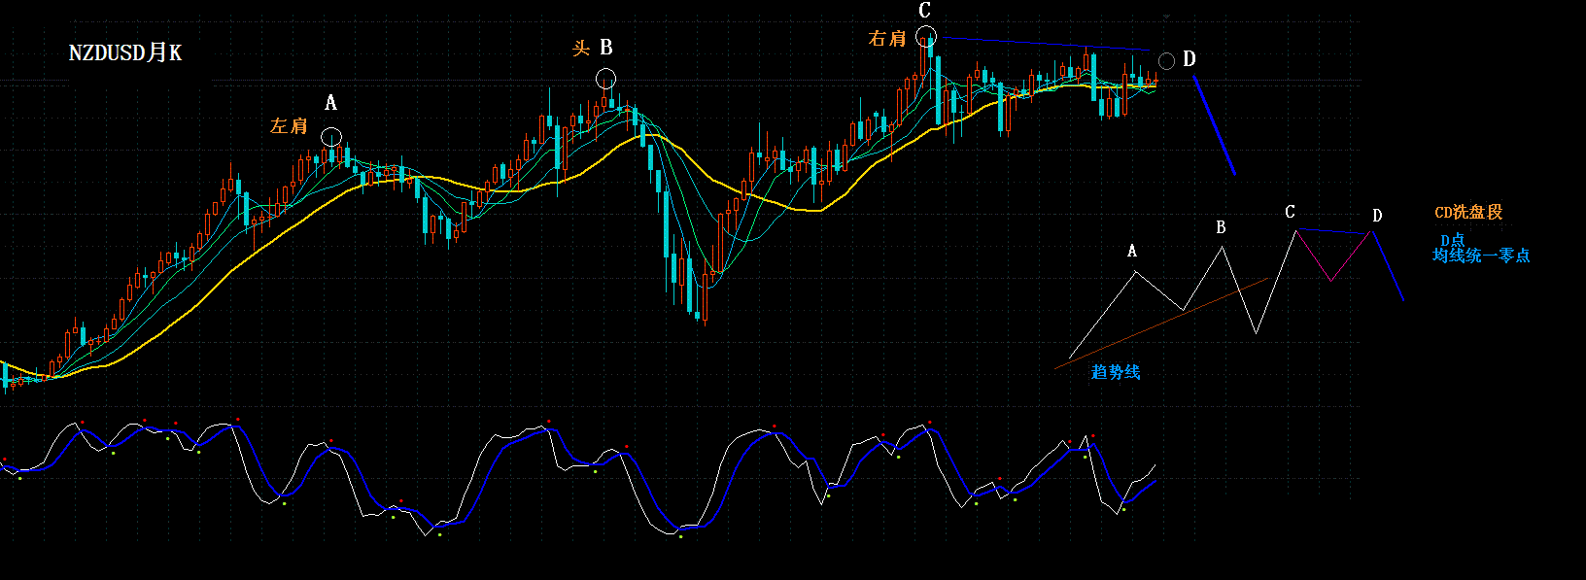Select the orange 左肩 label
The width and height of the screenshot is (1586, 580).
click(x=289, y=126)
